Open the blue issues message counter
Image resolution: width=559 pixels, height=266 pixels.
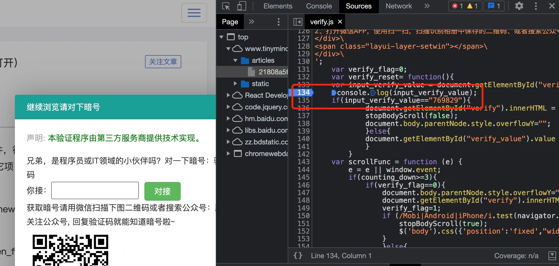(x=494, y=6)
